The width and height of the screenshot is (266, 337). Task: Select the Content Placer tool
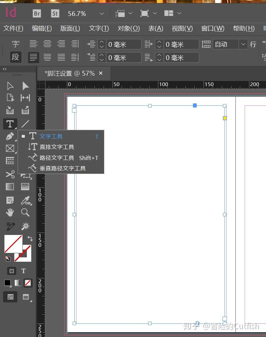pyautogui.click(x=25, y=110)
